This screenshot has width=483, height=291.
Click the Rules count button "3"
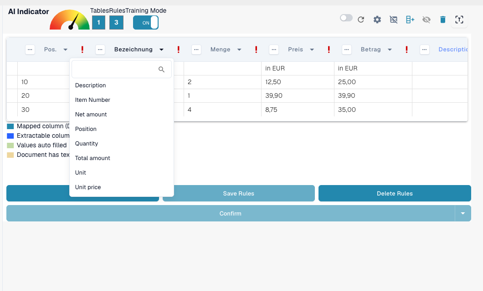tap(116, 22)
